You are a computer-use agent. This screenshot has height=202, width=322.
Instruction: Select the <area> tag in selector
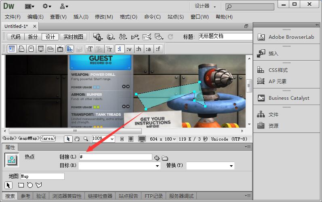coord(48,138)
